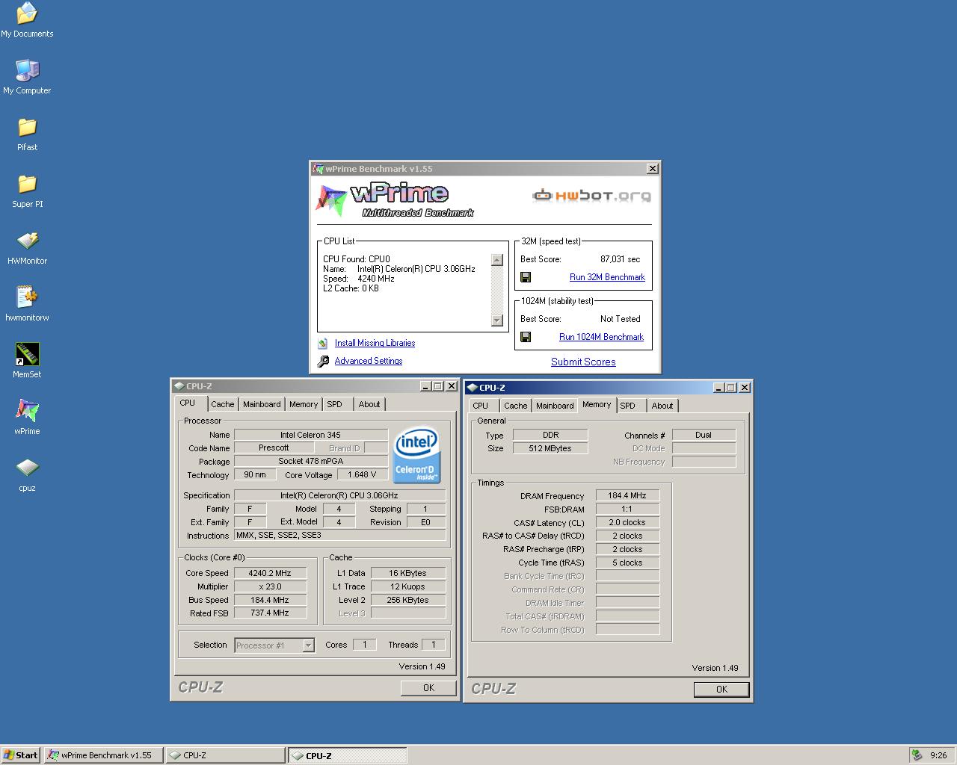Click Submit Scores link
This screenshot has height=765, width=957.
tap(583, 362)
